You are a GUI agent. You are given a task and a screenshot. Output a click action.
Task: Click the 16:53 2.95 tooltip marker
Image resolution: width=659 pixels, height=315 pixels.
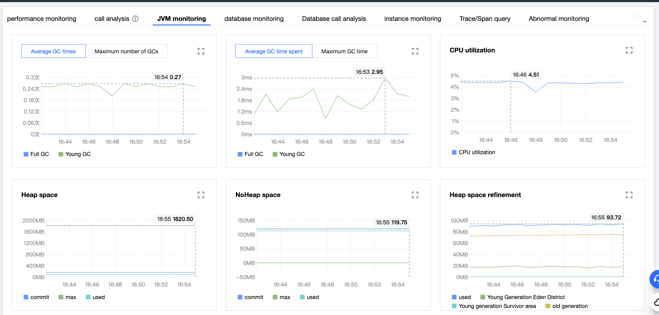[369, 72]
